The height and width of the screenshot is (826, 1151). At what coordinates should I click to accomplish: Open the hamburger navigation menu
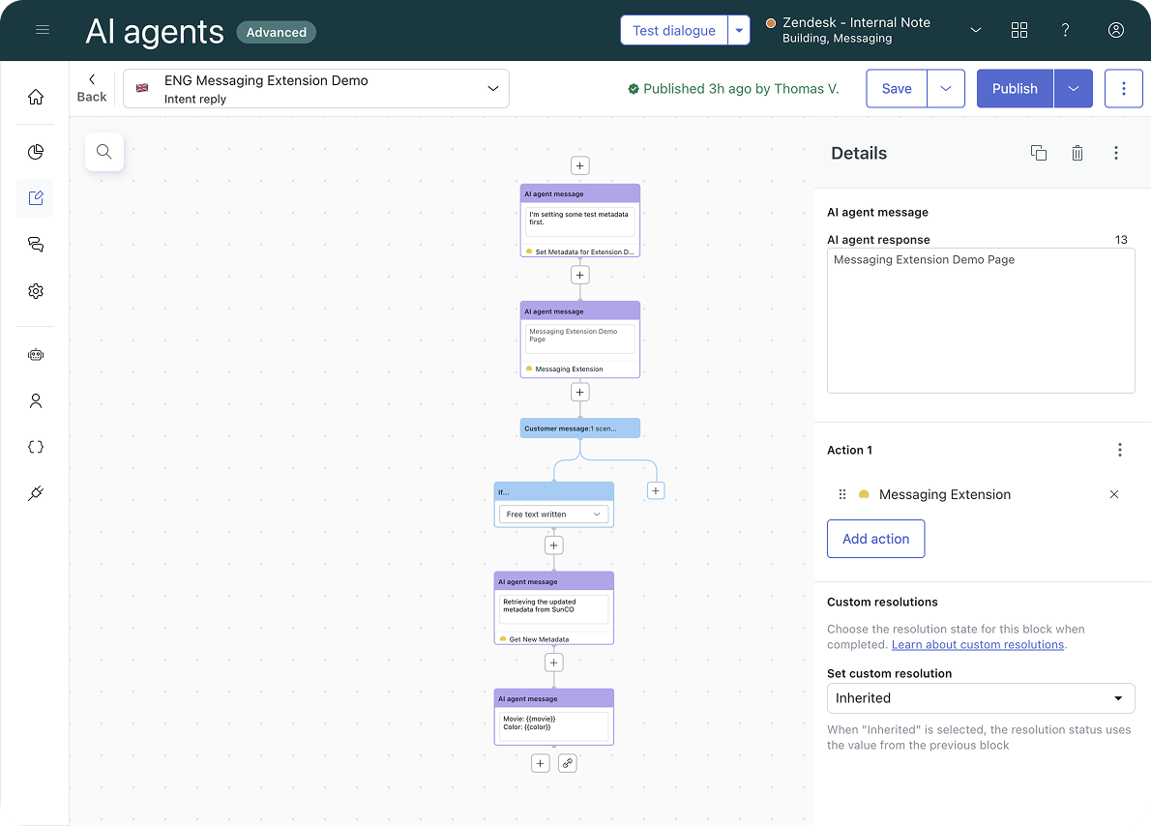tap(42, 30)
